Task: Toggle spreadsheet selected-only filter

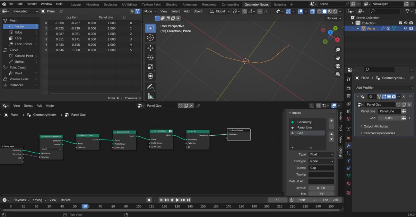Action: [131, 11]
